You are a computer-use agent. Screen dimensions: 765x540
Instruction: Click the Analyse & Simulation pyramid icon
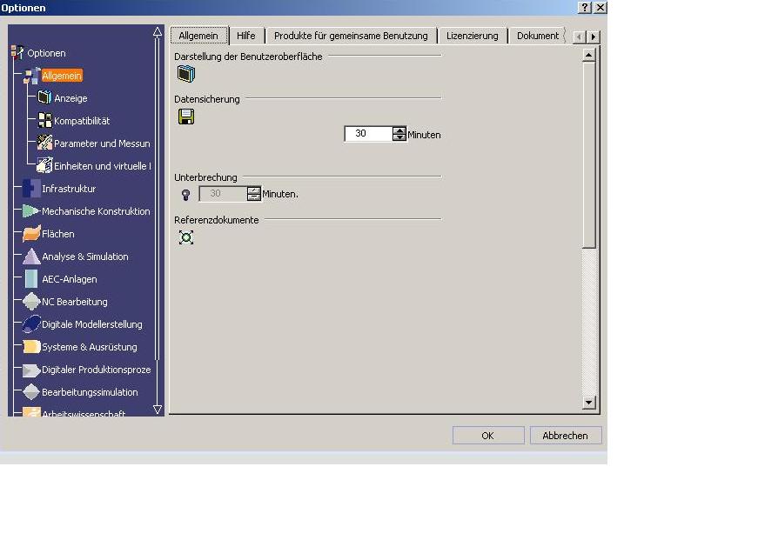coord(31,256)
